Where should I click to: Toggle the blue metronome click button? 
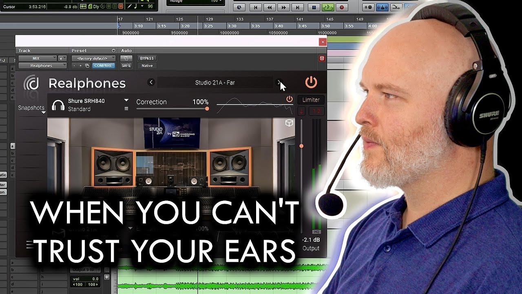tap(382, 7)
